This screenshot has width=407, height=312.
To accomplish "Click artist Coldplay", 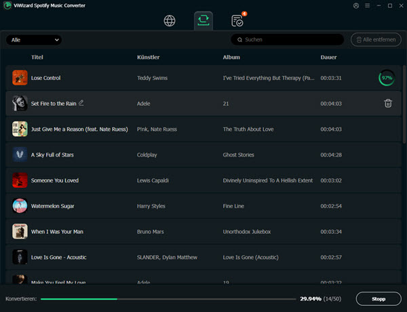I will (x=147, y=155).
